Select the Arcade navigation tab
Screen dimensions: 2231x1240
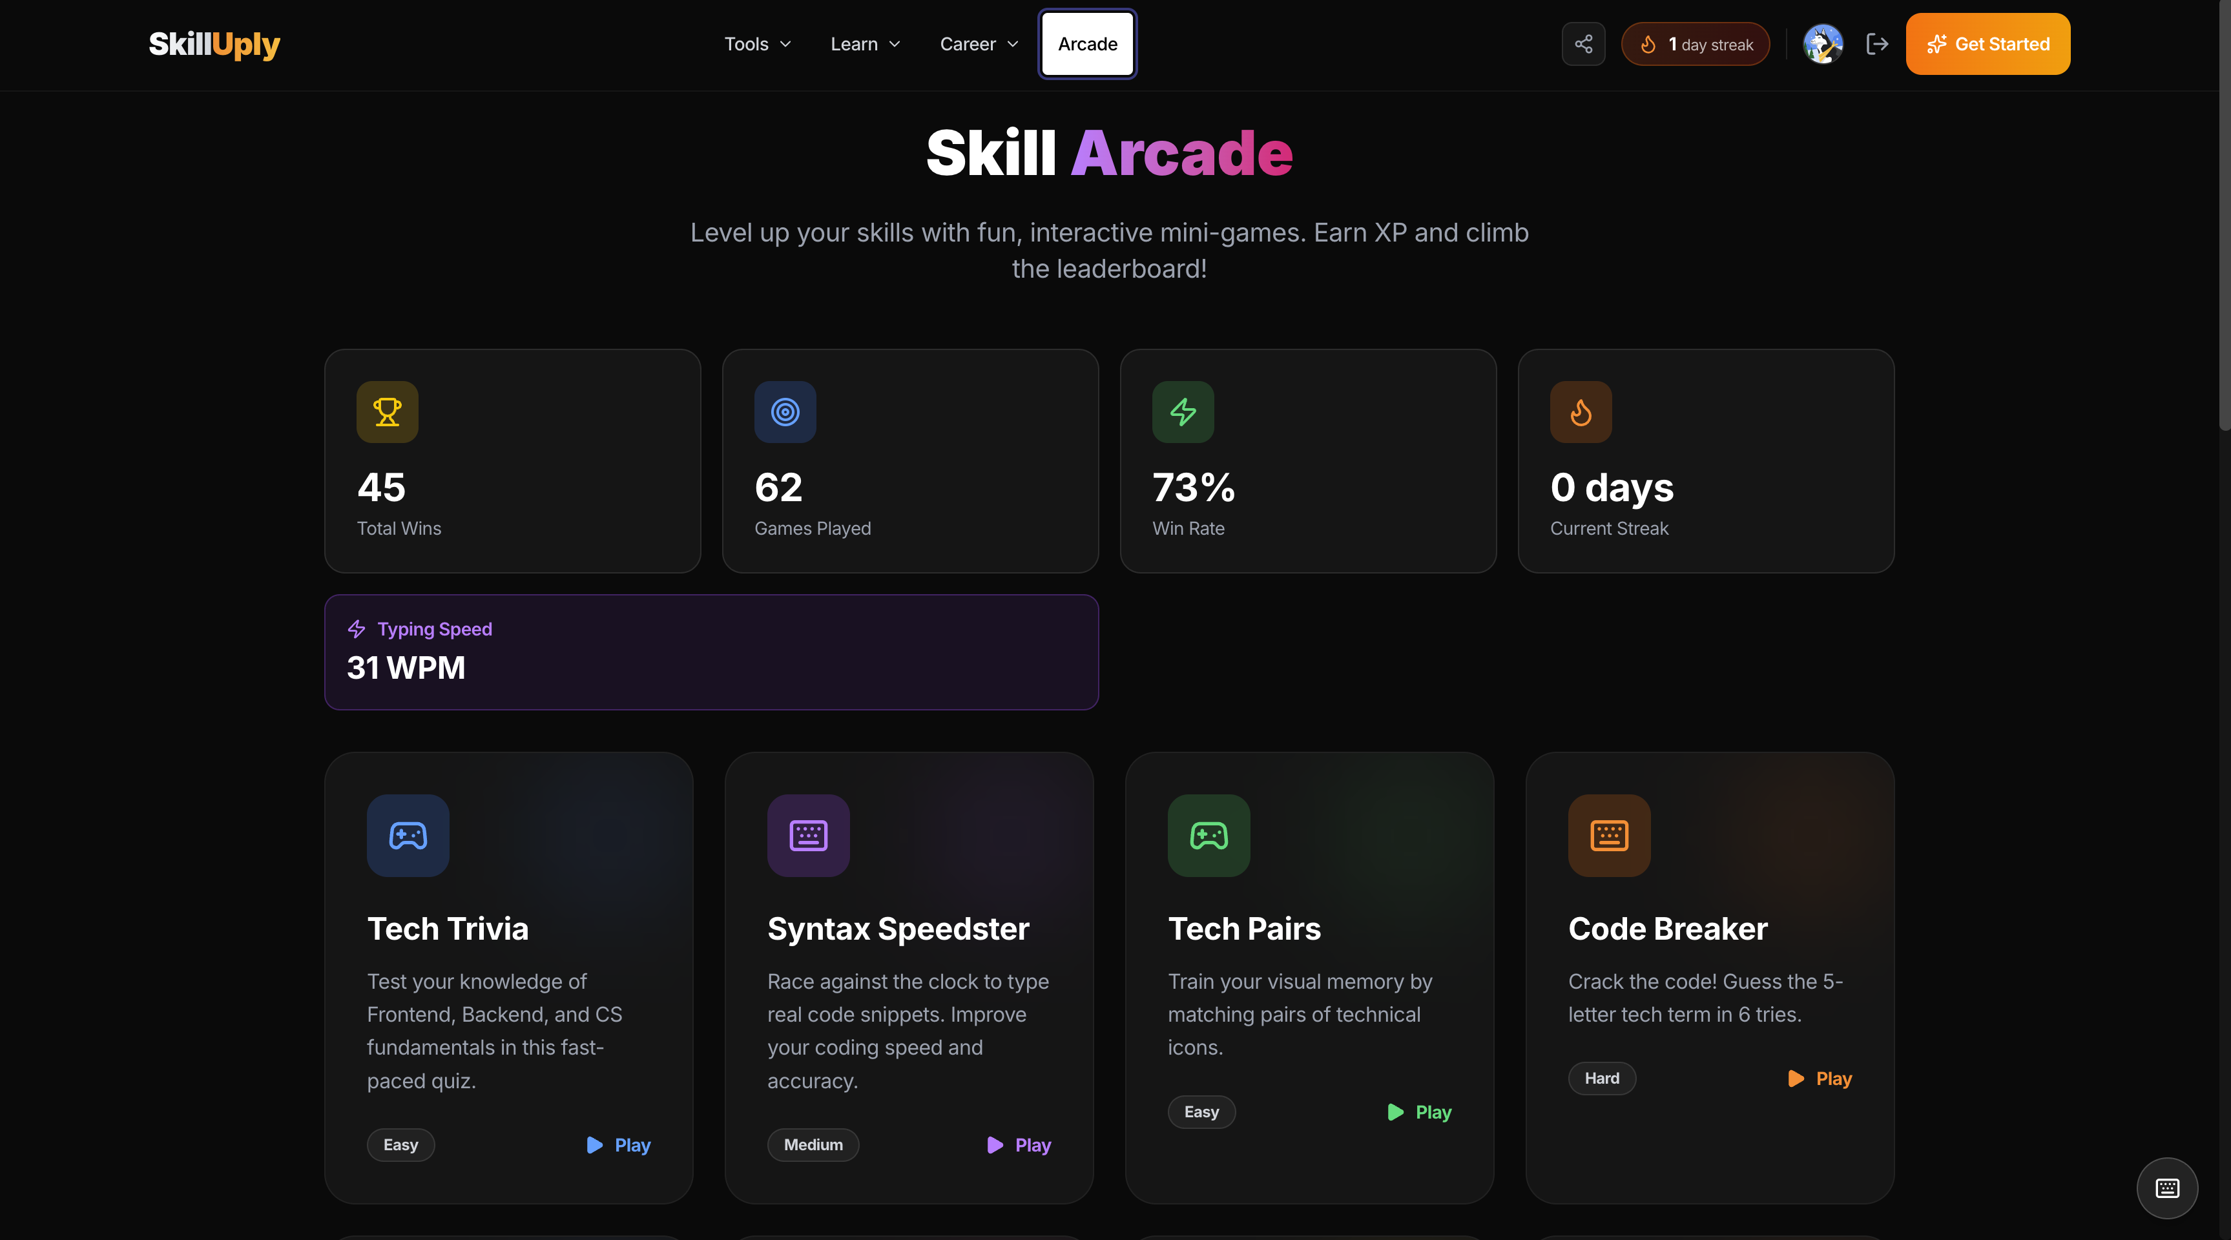tap(1087, 44)
